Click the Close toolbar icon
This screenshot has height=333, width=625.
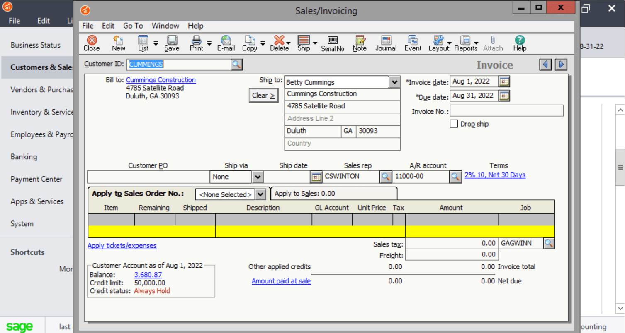pyautogui.click(x=92, y=43)
